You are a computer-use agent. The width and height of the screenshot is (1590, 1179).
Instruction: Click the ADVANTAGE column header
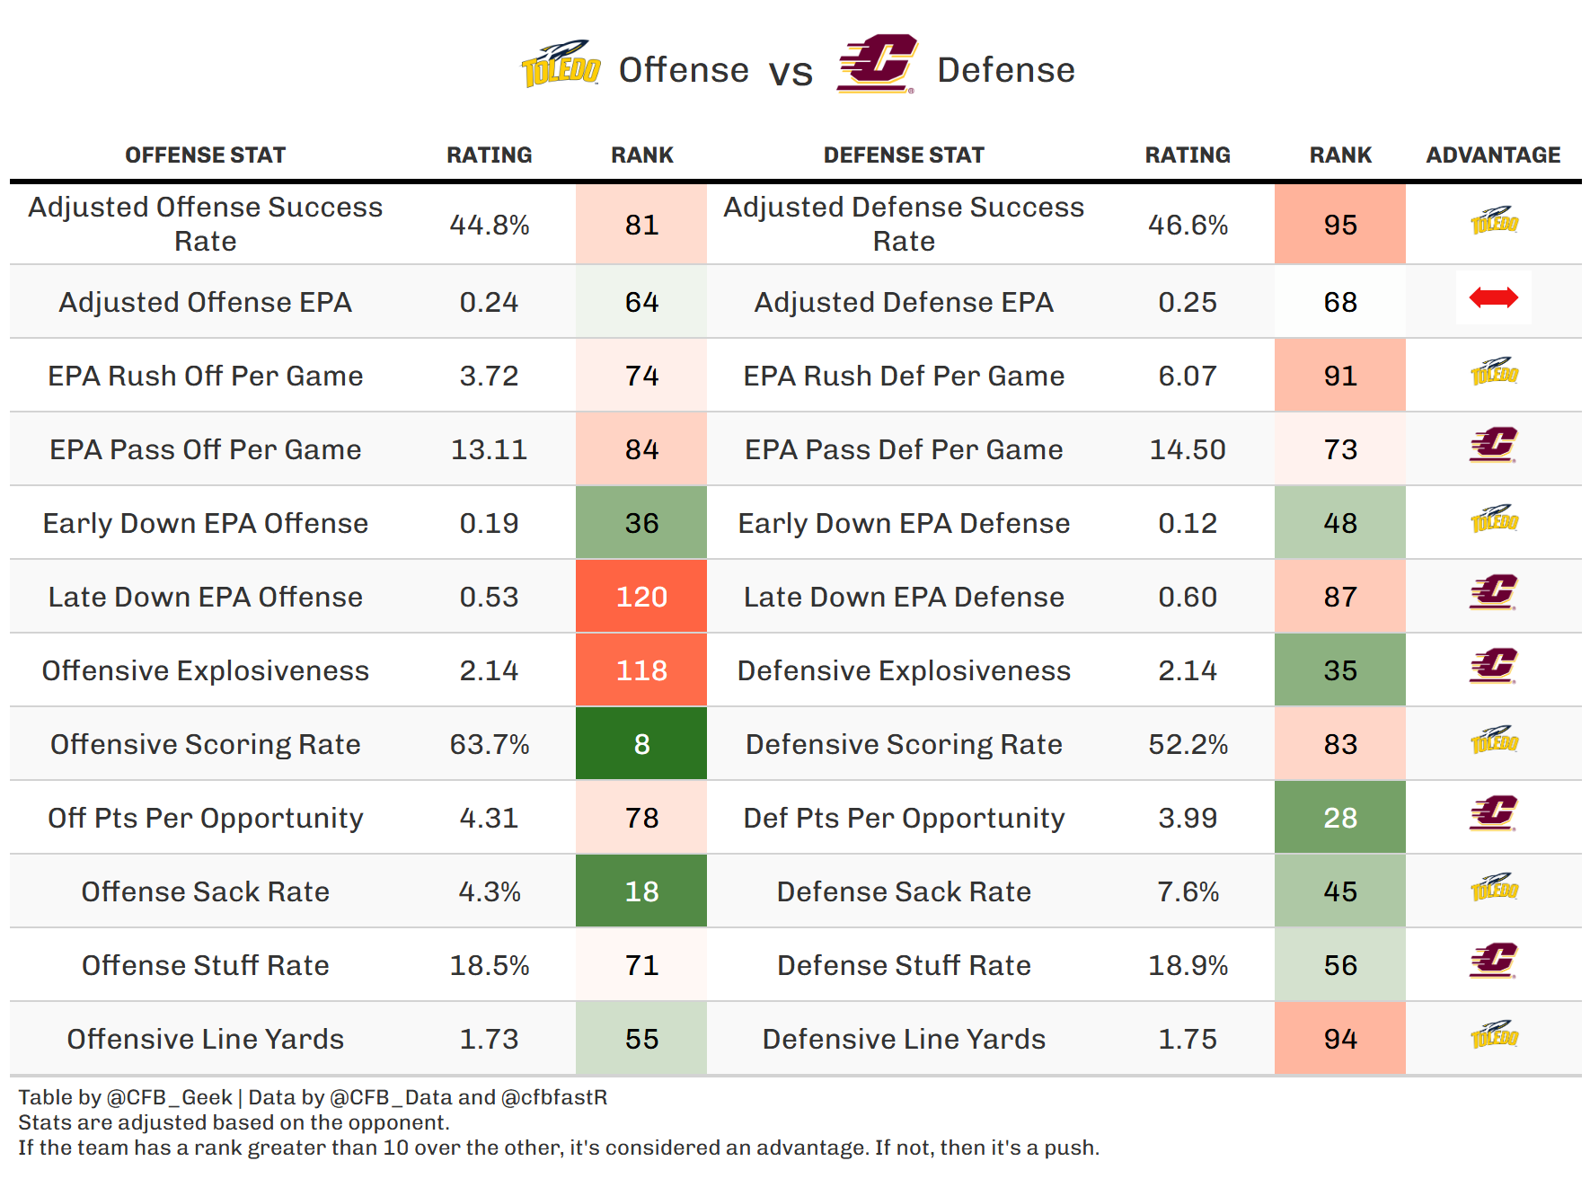click(x=1493, y=155)
